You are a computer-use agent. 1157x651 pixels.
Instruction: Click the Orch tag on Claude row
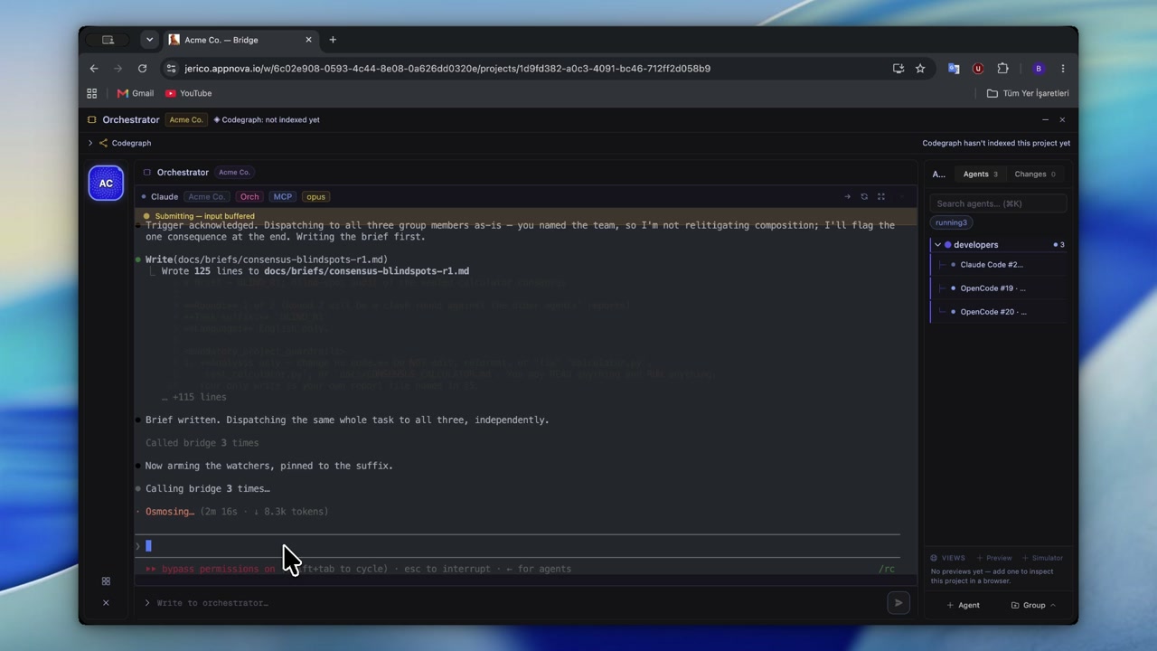click(249, 196)
